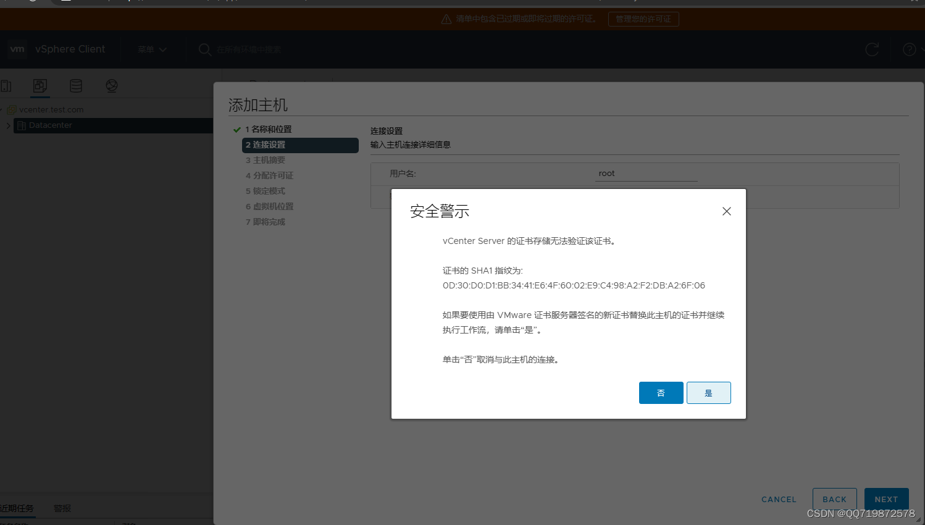This screenshot has width=925, height=525.
Task: Click the global search field
Action: pos(249,49)
